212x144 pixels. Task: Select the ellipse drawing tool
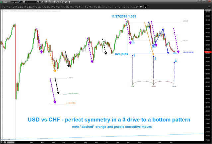coord(35,7)
